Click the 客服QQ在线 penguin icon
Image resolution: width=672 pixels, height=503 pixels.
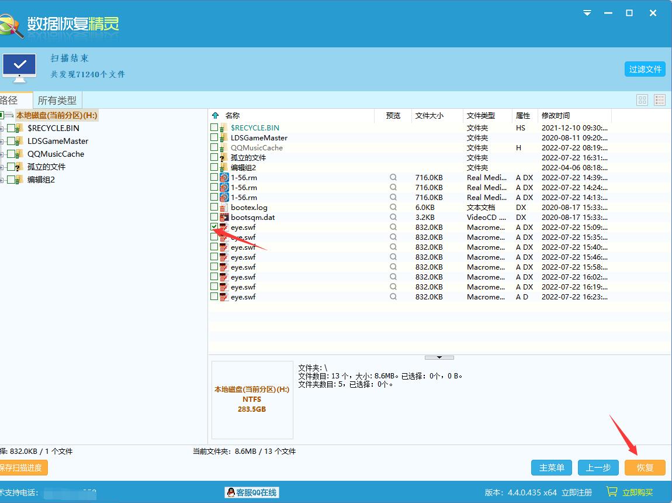[x=231, y=492]
